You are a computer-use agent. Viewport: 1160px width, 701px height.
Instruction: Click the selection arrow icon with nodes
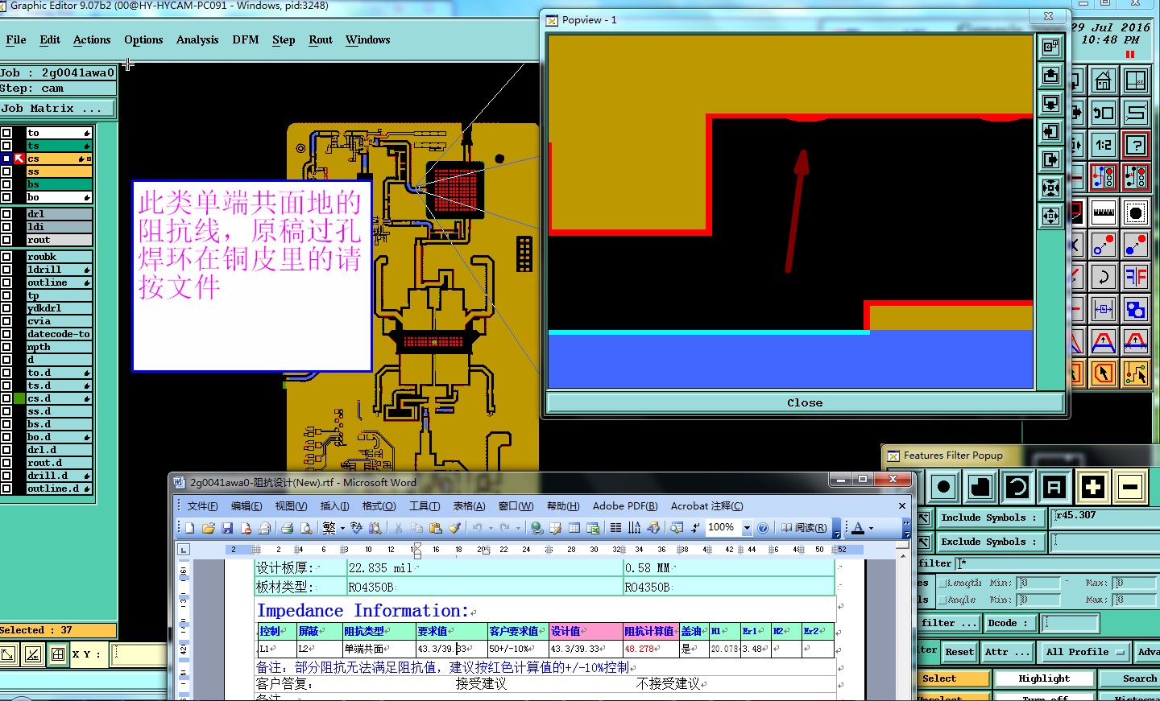[x=1136, y=373]
